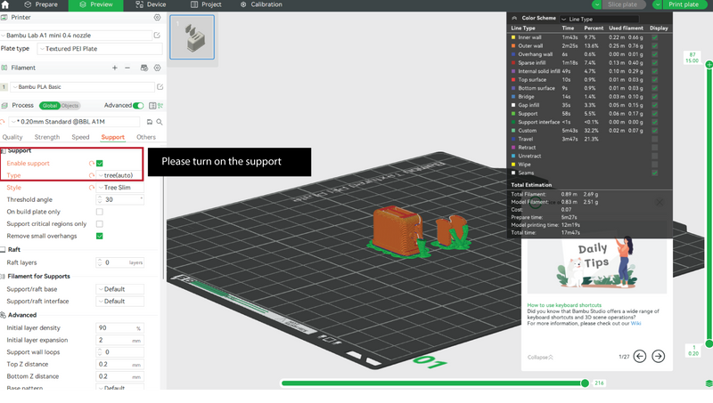Hide Seams line type display
713x403 pixels.
[655, 173]
